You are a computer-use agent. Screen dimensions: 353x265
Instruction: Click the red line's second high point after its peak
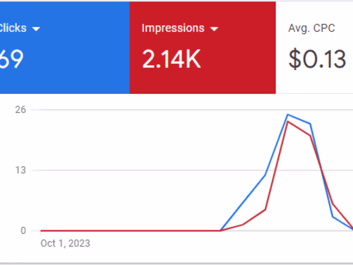point(310,136)
